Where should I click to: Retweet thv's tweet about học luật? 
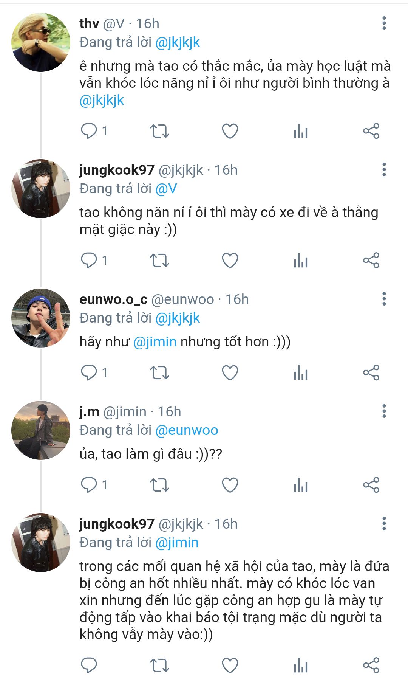(159, 131)
